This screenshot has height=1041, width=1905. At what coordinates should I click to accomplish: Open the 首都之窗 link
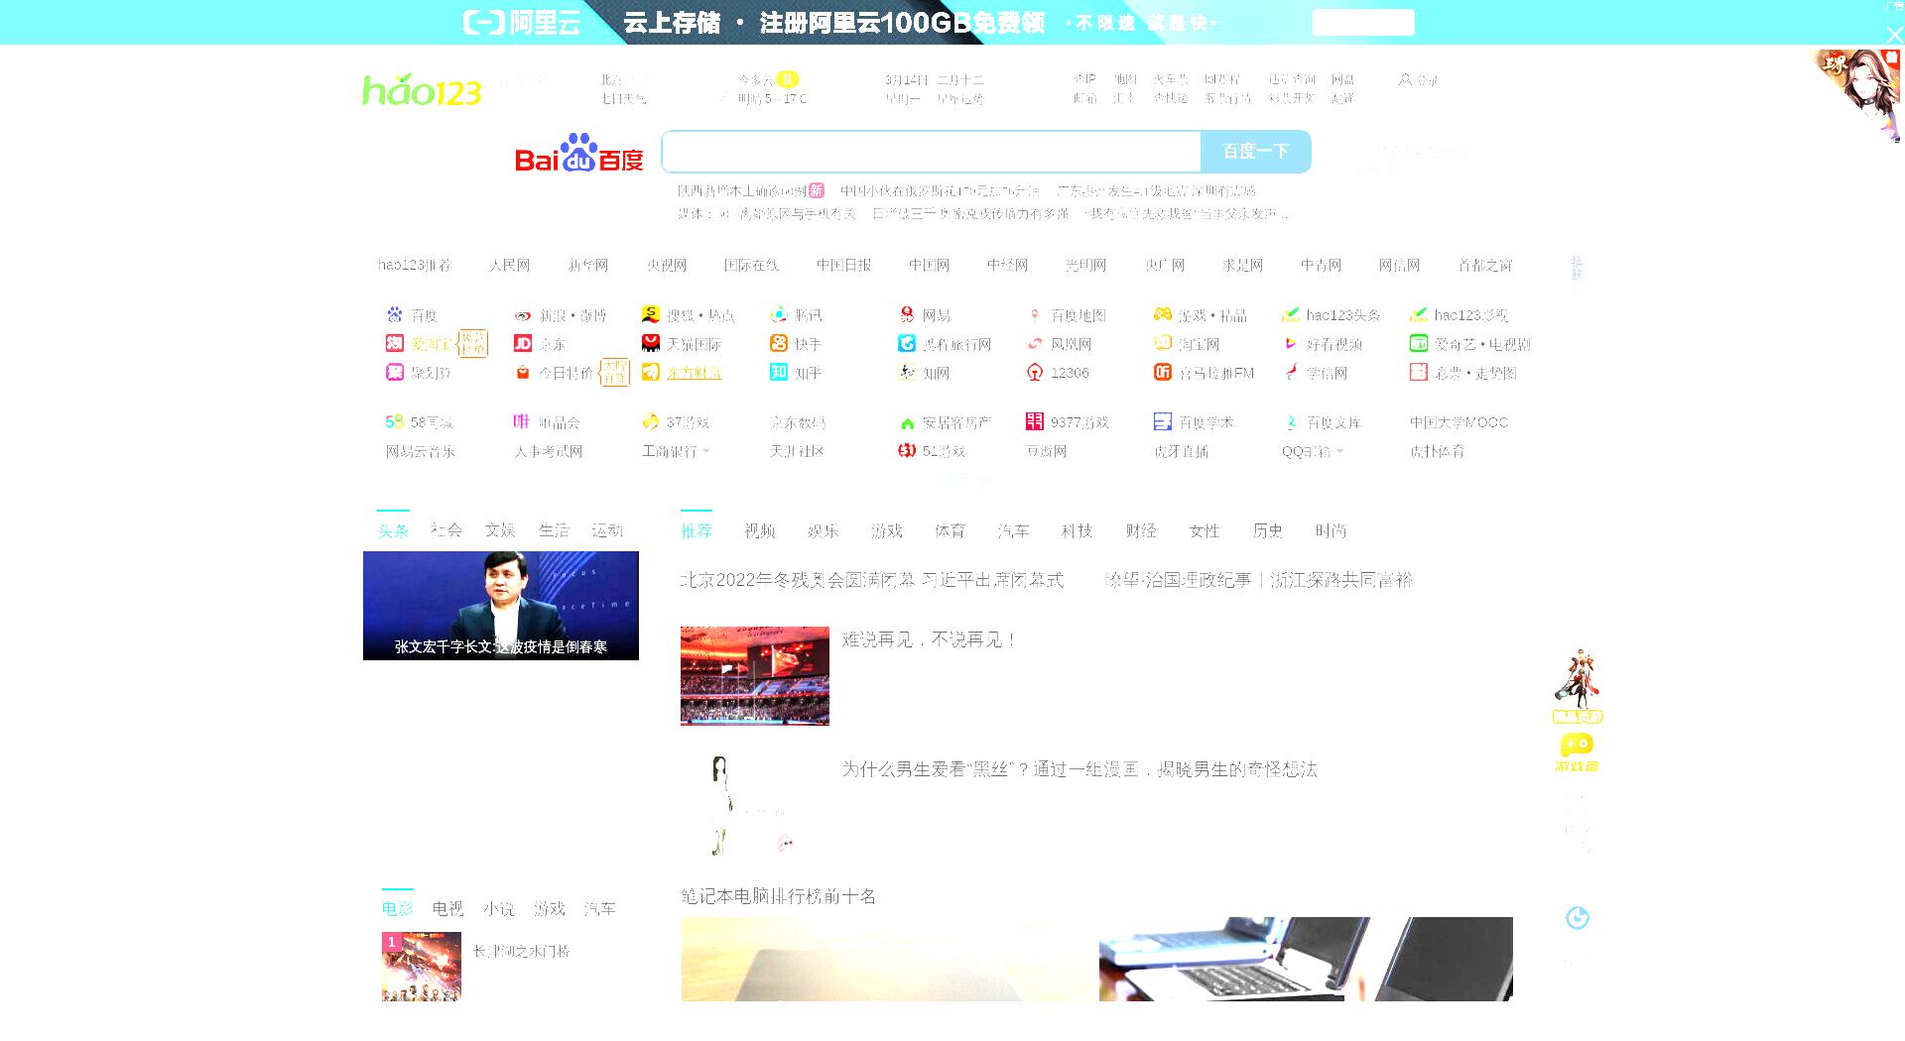click(x=1485, y=266)
